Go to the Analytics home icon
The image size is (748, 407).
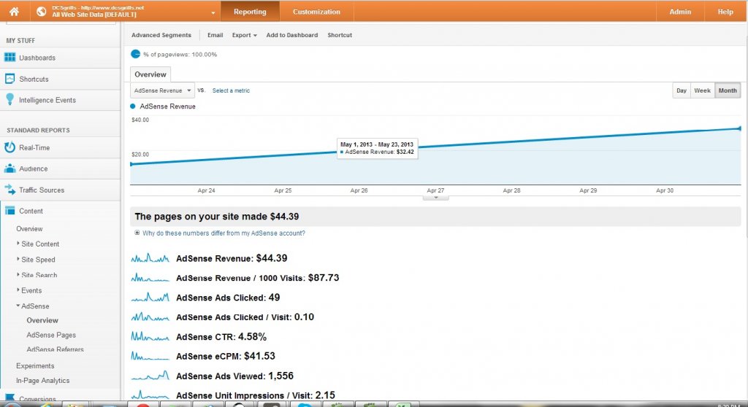[x=14, y=12]
